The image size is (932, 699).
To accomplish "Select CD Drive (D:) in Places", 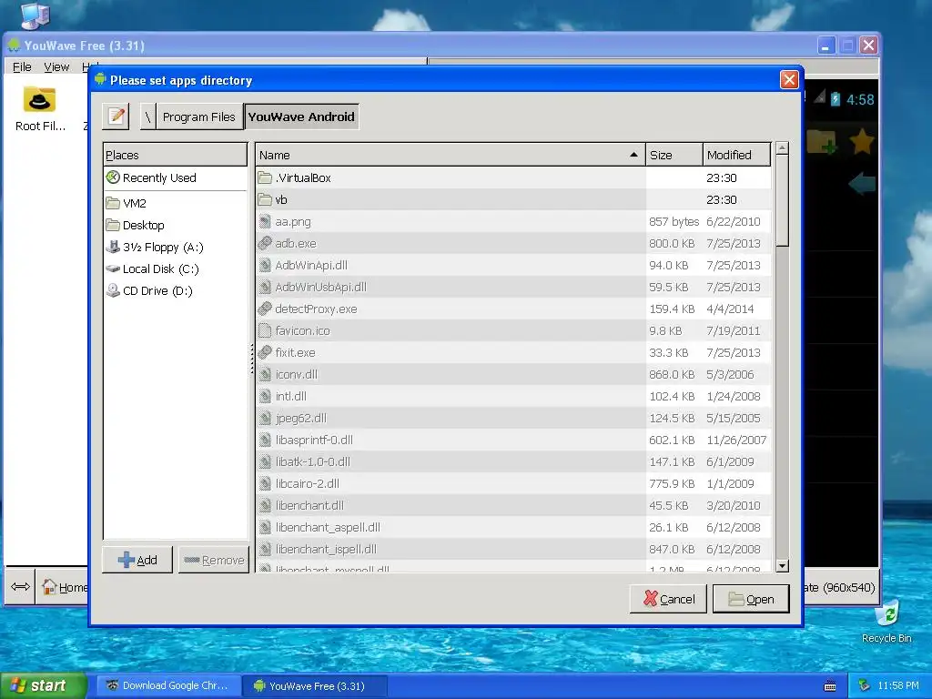I will (176, 290).
